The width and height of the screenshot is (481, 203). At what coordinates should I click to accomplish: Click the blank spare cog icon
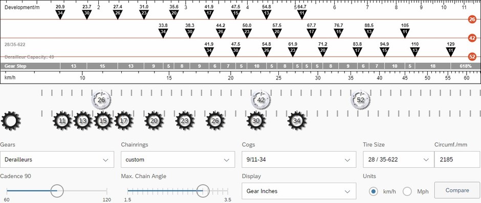11,121
